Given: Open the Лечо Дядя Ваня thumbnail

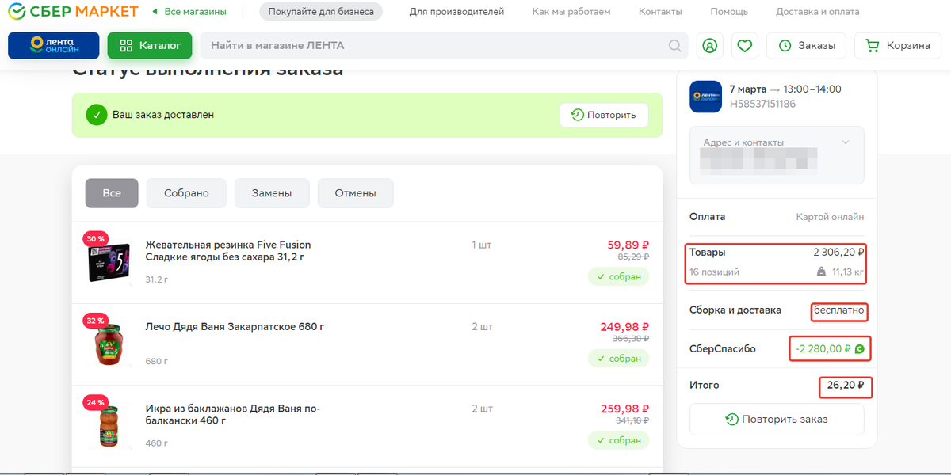Looking at the screenshot, I should [109, 344].
